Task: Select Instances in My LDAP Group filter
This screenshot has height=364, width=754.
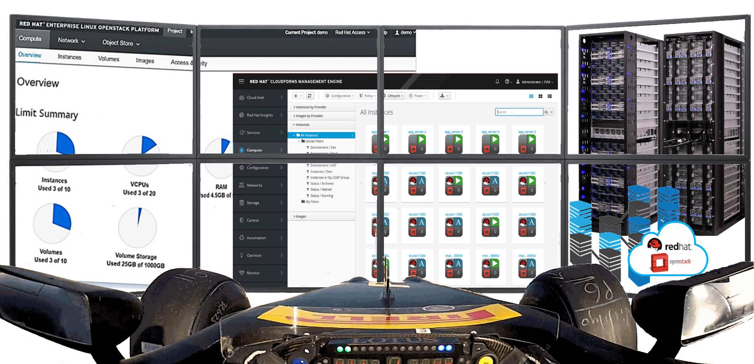Action: point(328,178)
